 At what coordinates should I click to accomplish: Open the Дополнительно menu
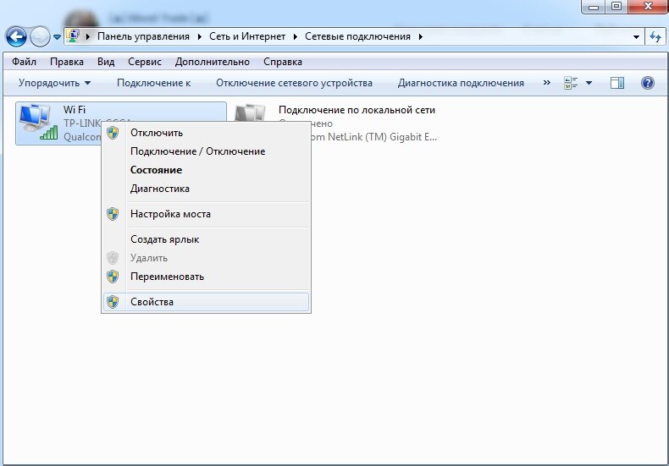click(x=212, y=62)
